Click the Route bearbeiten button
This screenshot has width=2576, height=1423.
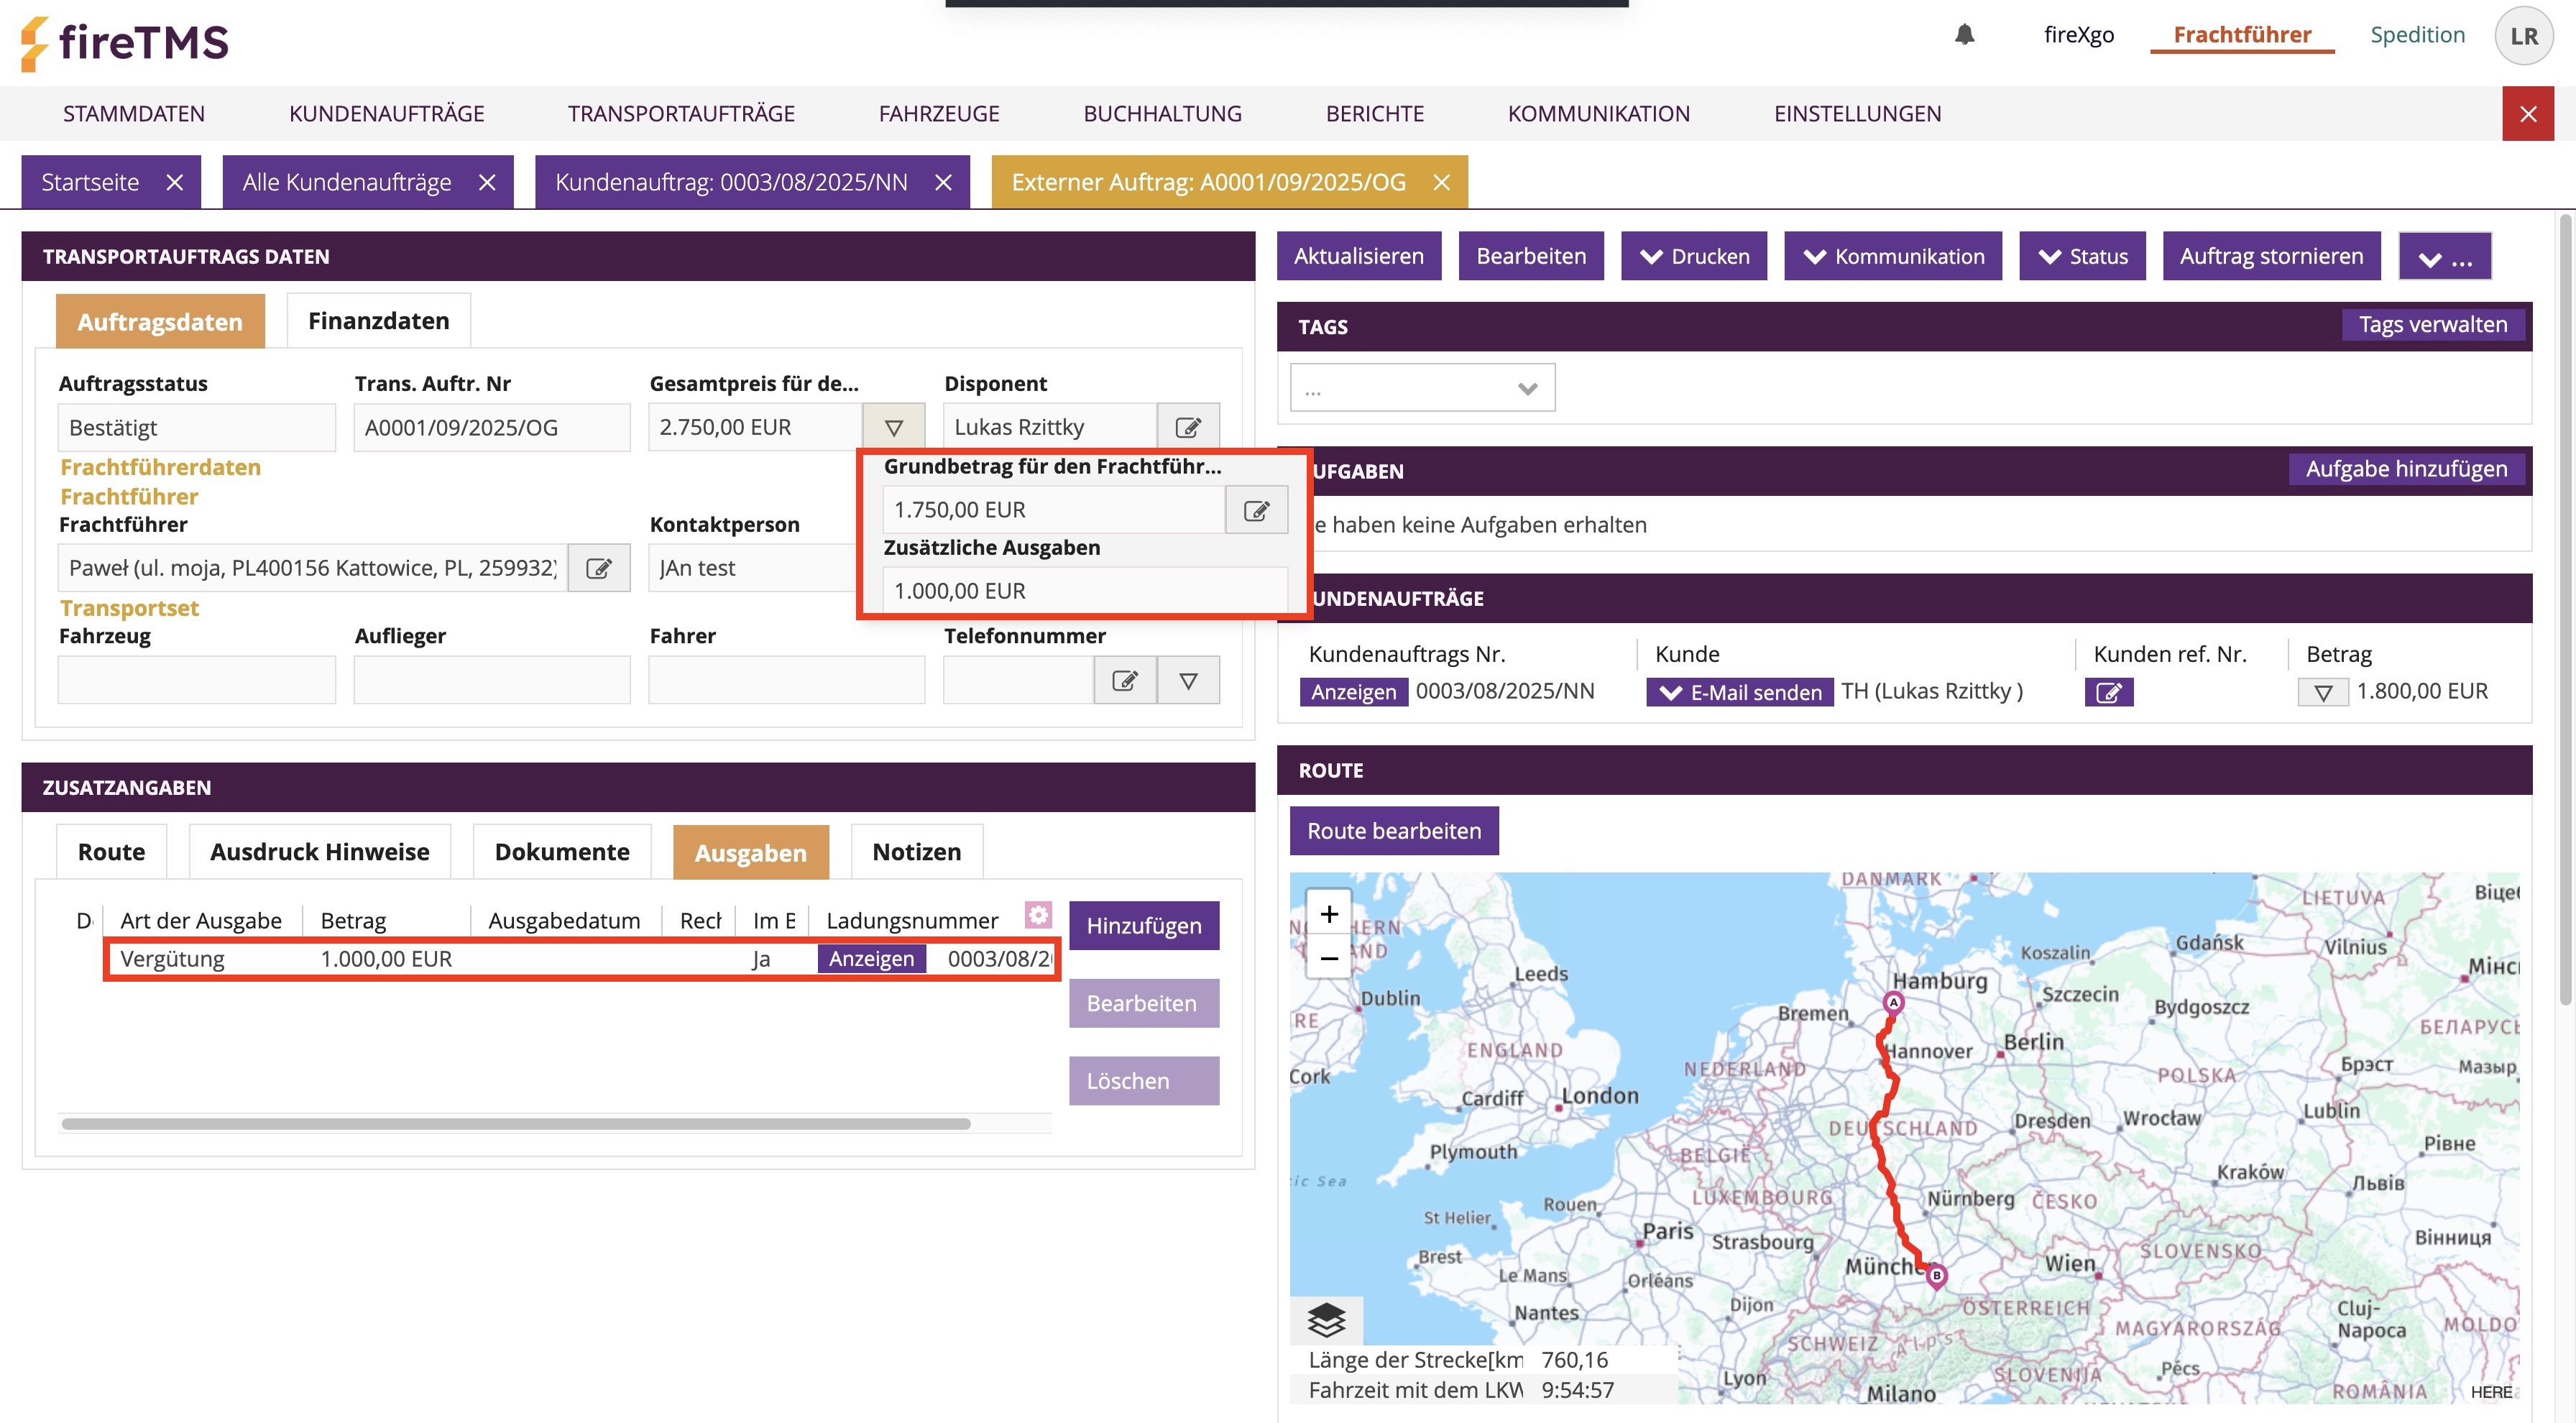tap(1393, 831)
